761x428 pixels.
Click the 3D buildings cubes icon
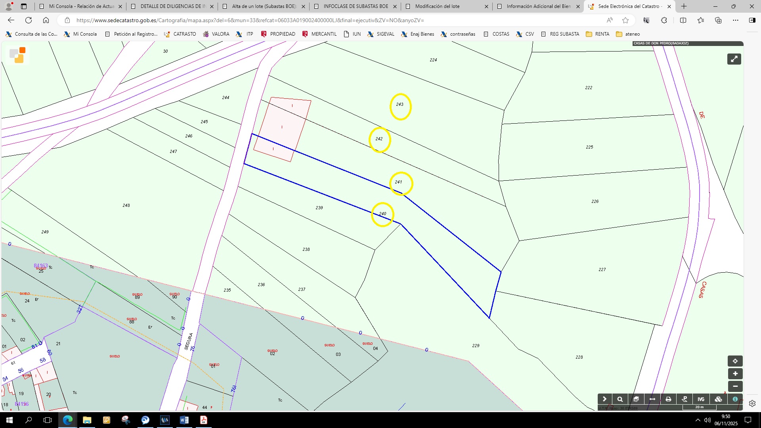click(x=718, y=399)
